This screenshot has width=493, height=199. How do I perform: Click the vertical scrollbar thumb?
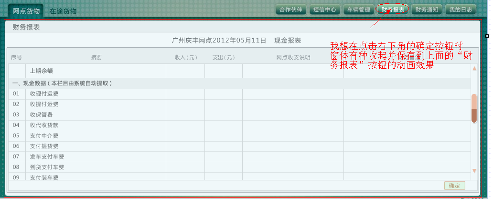[x=474, y=108]
